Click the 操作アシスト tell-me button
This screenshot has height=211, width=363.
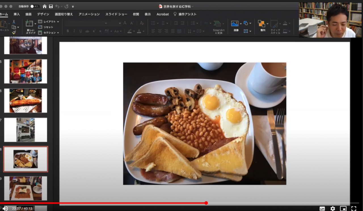click(185, 14)
